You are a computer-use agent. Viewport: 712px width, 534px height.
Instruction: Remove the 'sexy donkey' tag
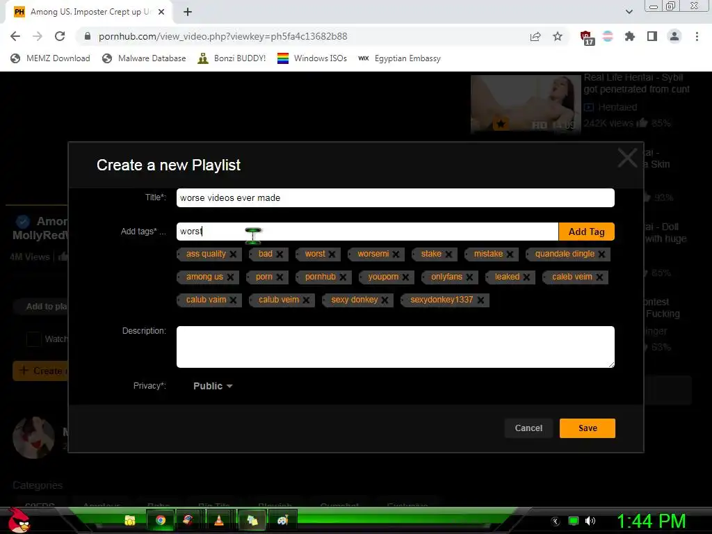click(385, 300)
